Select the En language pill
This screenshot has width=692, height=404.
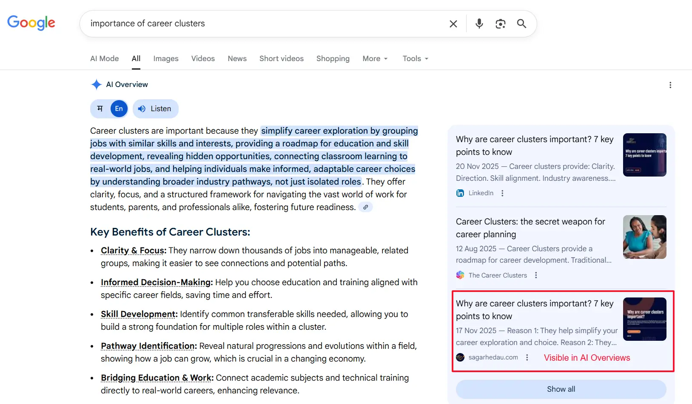[x=119, y=109]
